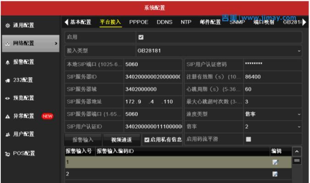Click SIP服务器端口 field

tap(153, 114)
